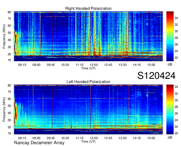Click the 10:30 time tick on Left Handed plot
This screenshot has width=181, height=146.
click(65, 138)
